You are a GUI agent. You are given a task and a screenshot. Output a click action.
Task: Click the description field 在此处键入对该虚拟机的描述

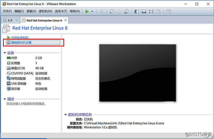pos(26,104)
